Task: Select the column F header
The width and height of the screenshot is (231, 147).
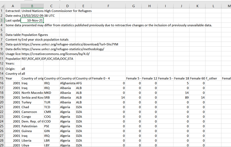Action: (x=109, y=6)
